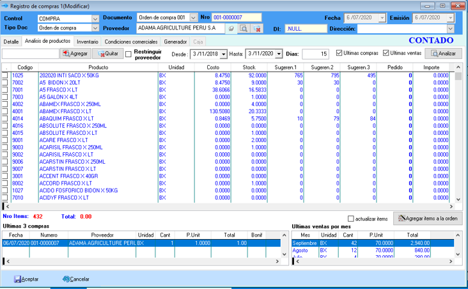
Task: Click the supplier search magnifier icon
Action: coord(244,29)
